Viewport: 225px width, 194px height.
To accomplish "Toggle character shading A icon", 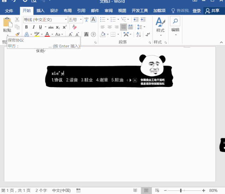I will [x=86, y=34].
